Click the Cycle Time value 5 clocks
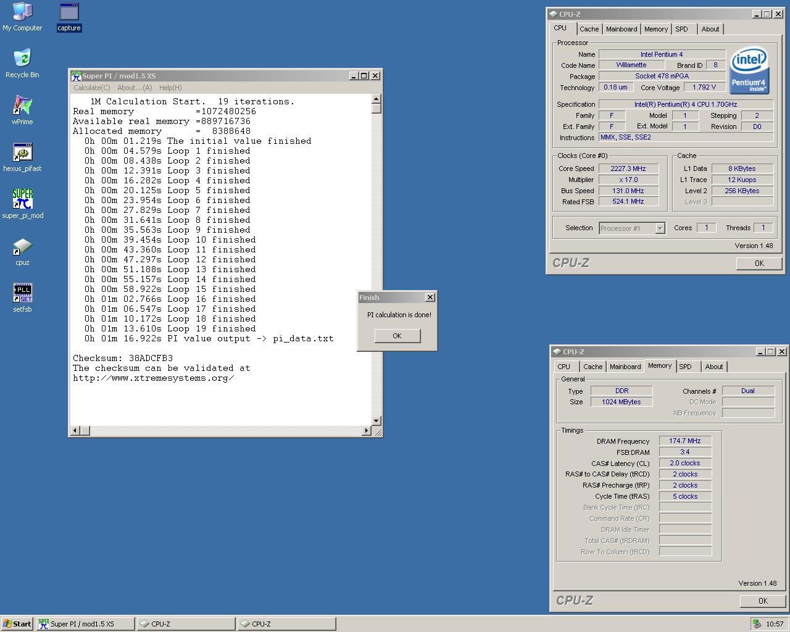This screenshot has height=632, width=790. click(x=685, y=496)
